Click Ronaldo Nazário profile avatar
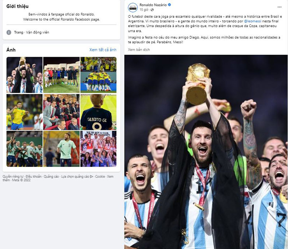This screenshot has width=288, height=249. pyautogui.click(x=133, y=7)
